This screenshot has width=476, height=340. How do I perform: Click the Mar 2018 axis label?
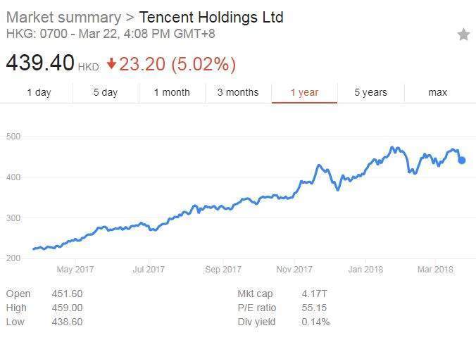tap(435, 270)
